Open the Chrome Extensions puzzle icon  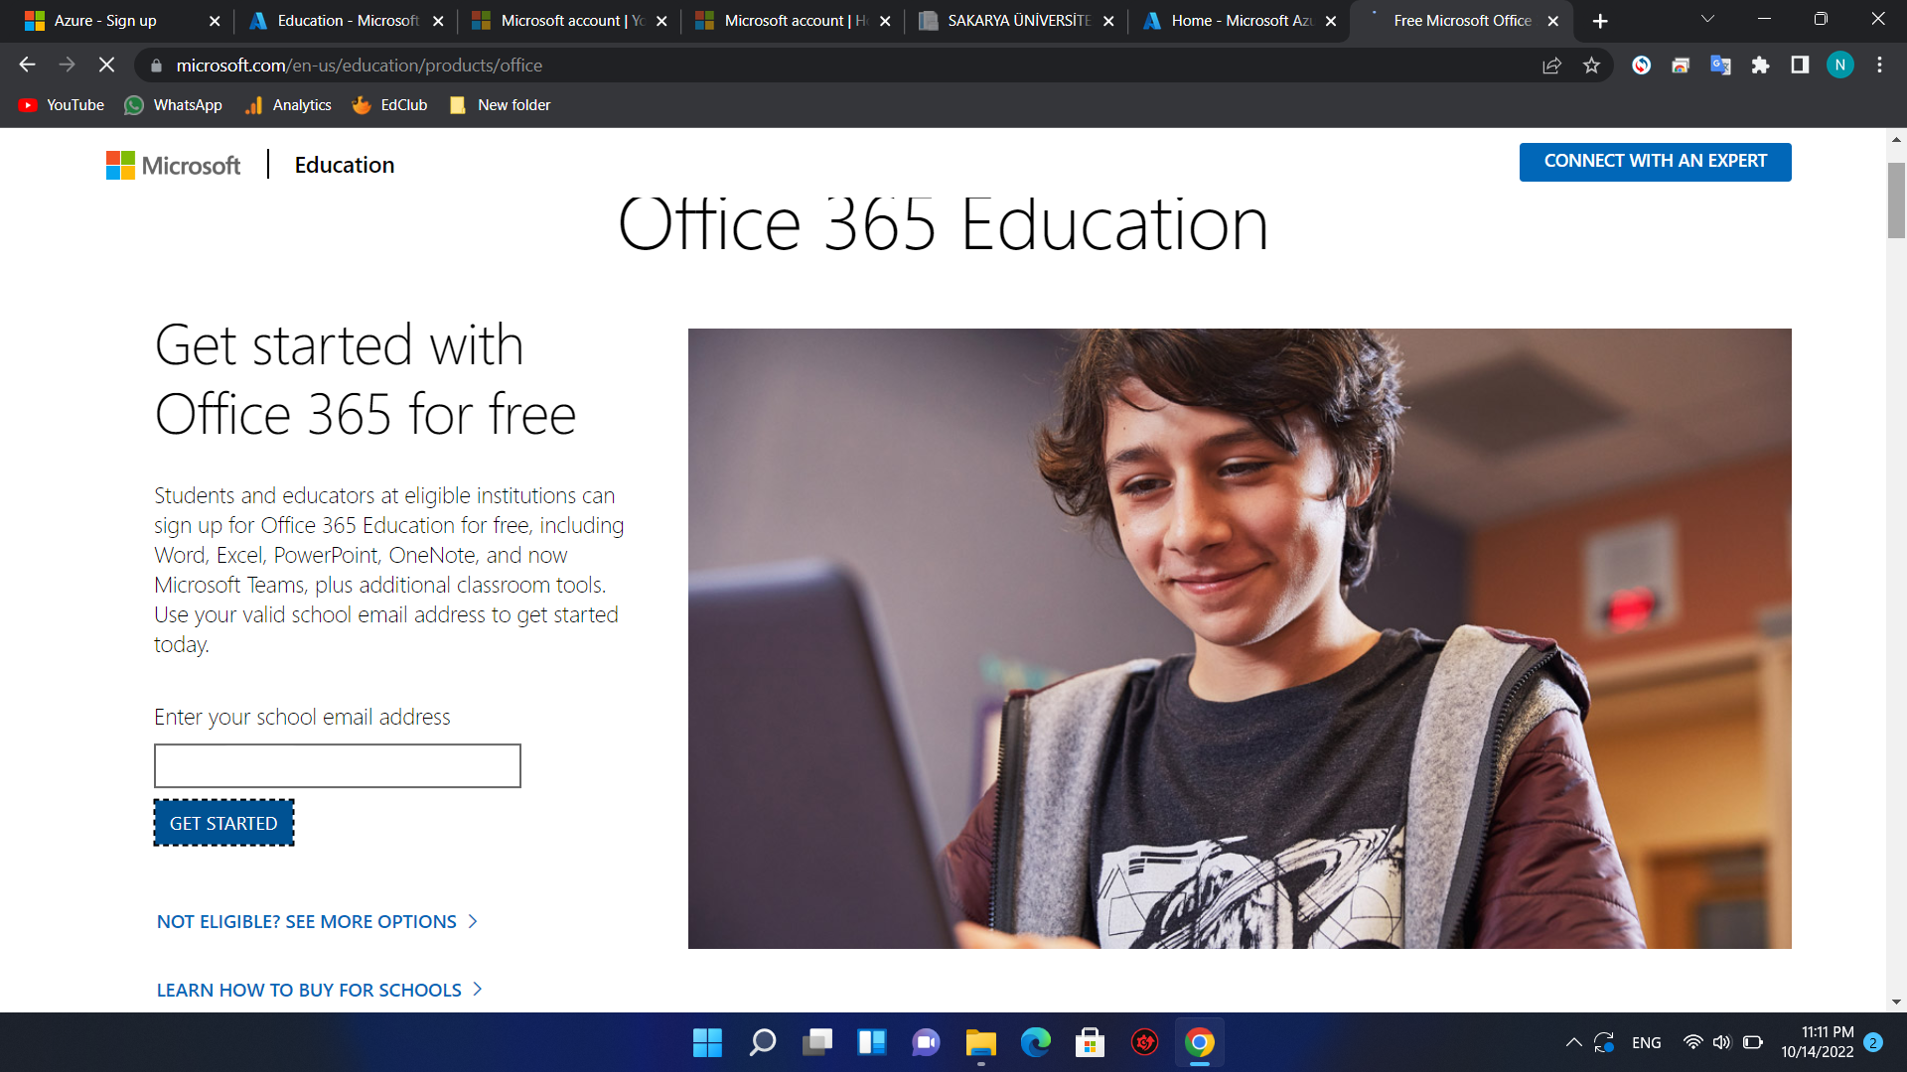(x=1760, y=66)
